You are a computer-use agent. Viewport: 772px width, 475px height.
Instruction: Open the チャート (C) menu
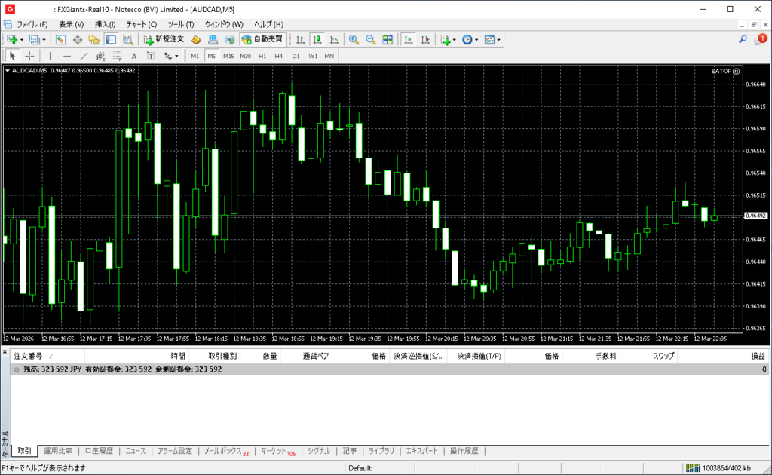pyautogui.click(x=141, y=24)
